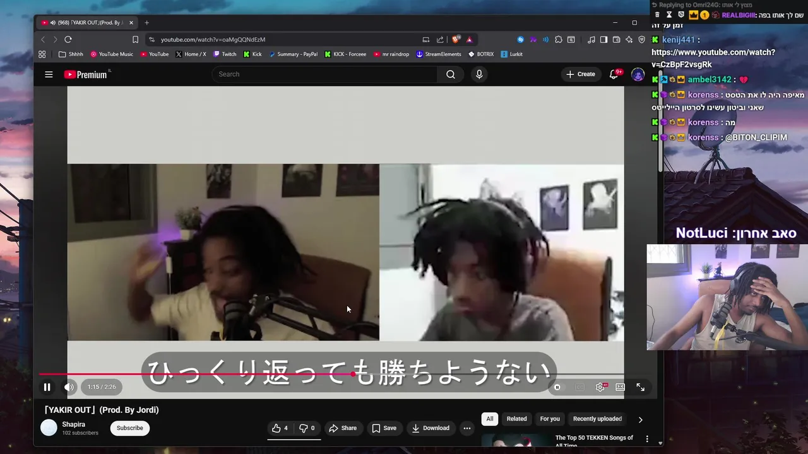Open Brave Shields lion icon
Viewport: 808px width, 454px height.
[x=456, y=39]
